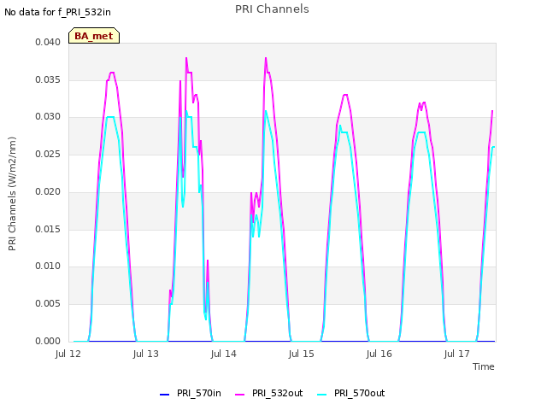The width and height of the screenshot is (547, 410).
Task: Click the 0.000 y-axis tick label
Action: 48,342
